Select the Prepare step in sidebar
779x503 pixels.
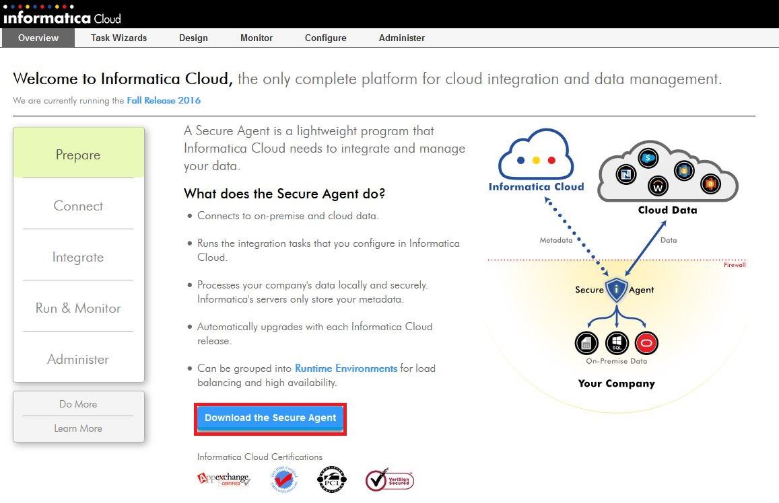(79, 153)
